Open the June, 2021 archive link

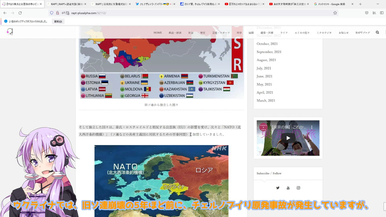tap(265, 76)
